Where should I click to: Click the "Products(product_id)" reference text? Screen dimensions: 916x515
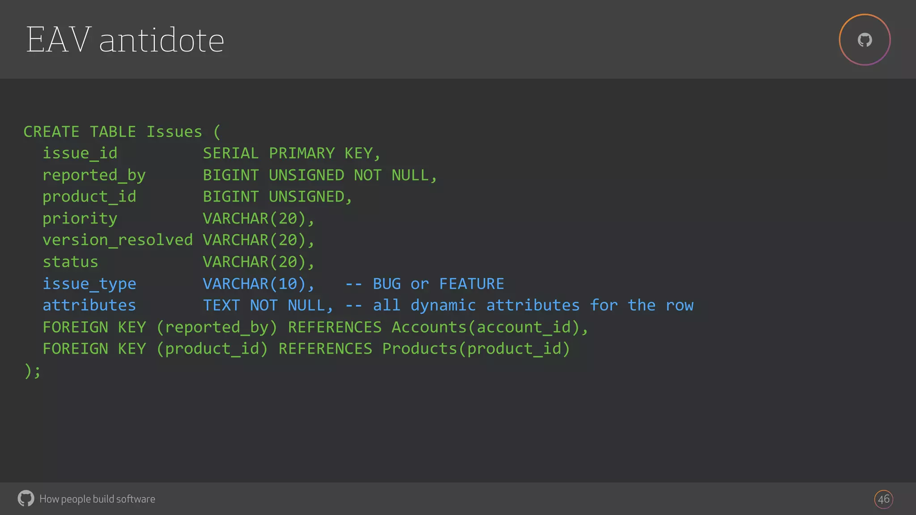tap(476, 349)
